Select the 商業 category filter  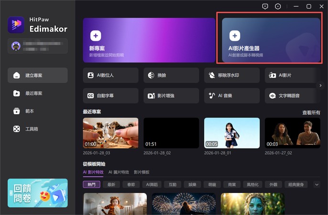pyautogui.click(x=232, y=184)
